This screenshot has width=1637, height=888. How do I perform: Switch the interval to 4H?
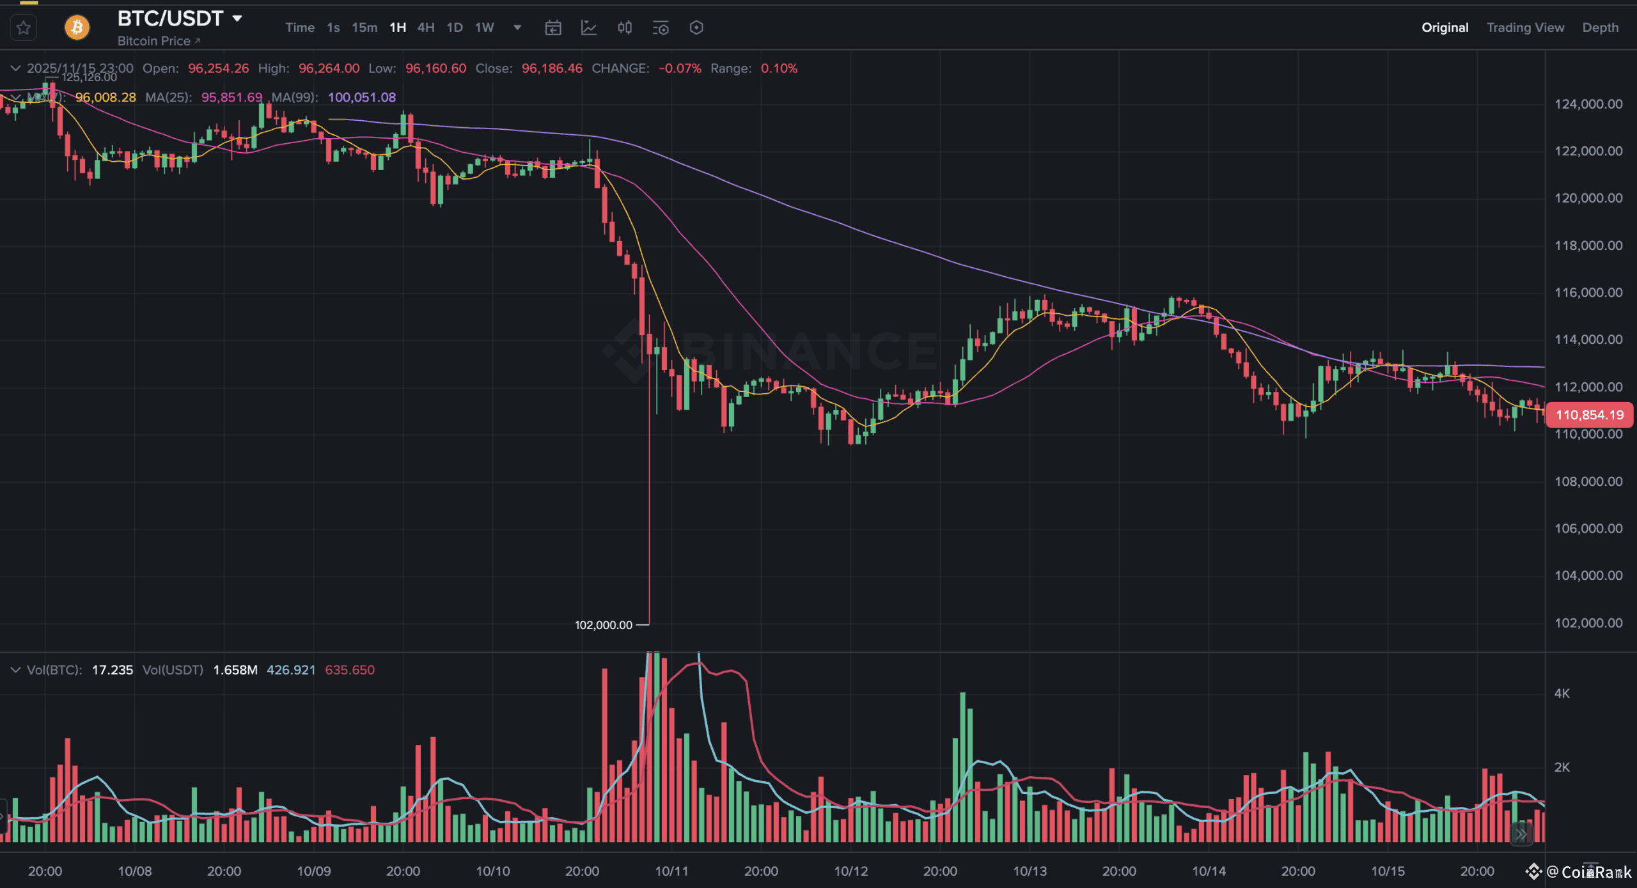tap(426, 27)
